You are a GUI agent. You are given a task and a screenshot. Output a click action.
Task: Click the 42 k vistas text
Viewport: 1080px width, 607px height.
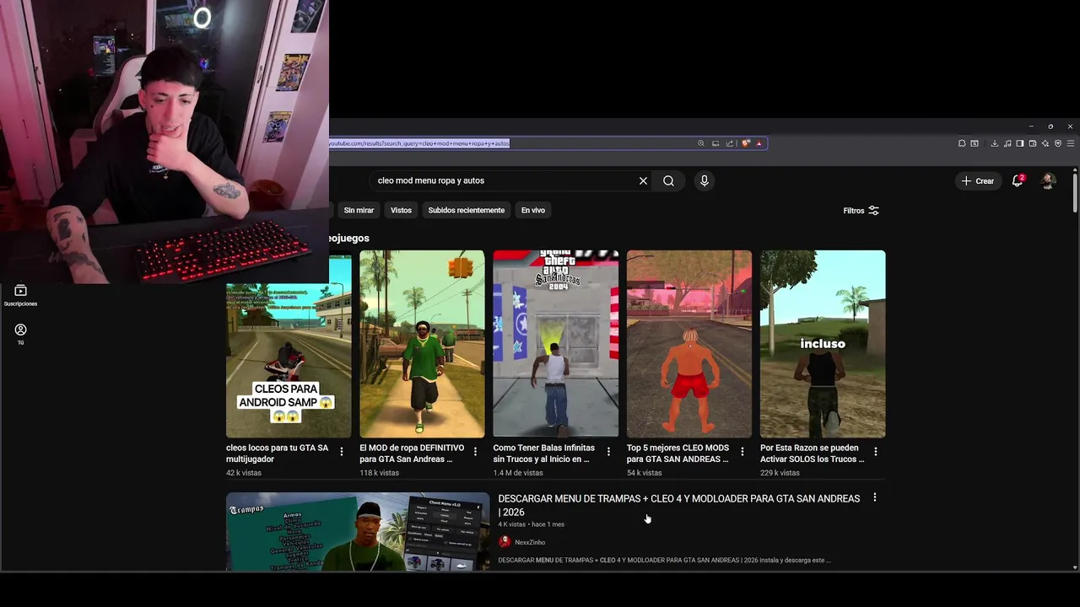click(x=244, y=473)
